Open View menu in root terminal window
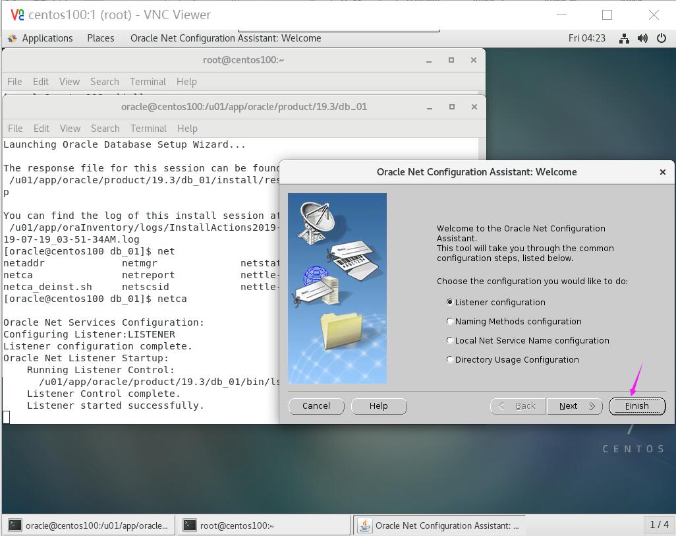 pyautogui.click(x=69, y=82)
